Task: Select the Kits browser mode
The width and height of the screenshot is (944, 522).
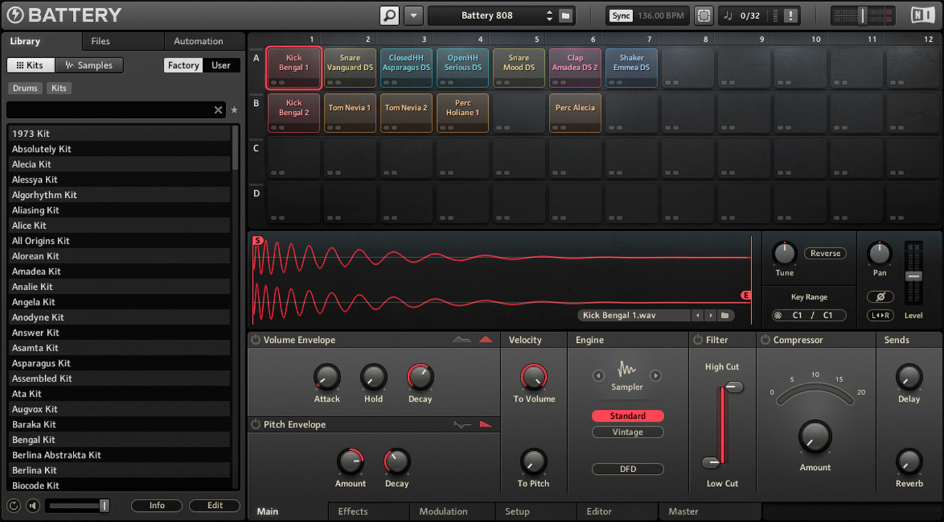Action: pyautogui.click(x=30, y=65)
